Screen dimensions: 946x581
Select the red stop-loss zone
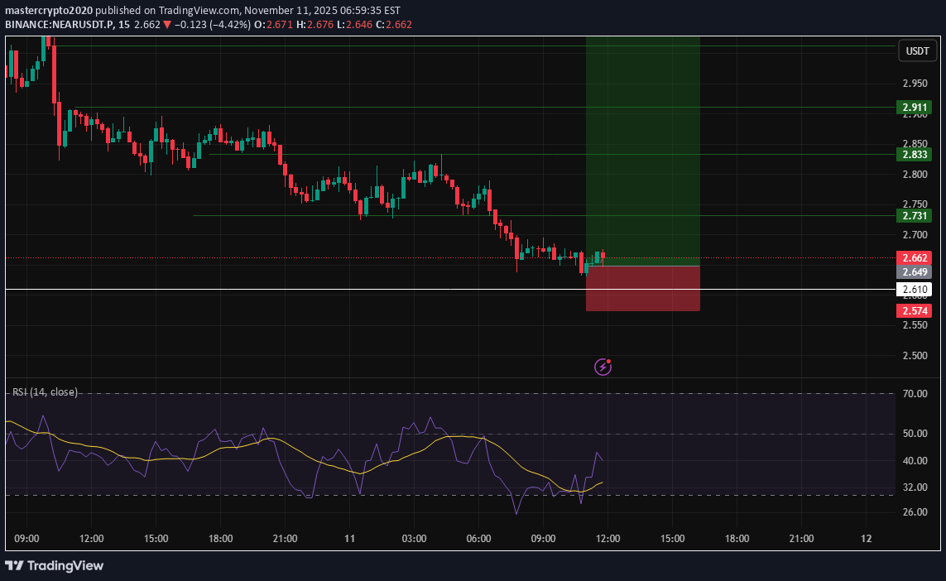[642, 289]
